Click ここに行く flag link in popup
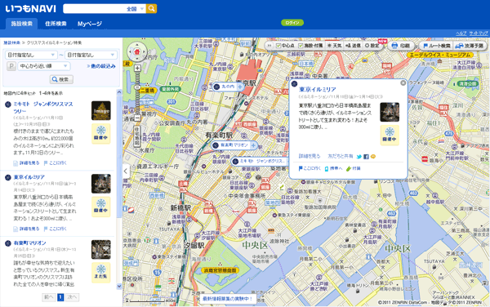 pyautogui.click(x=310, y=168)
